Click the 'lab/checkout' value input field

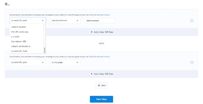(x=100, y=21)
